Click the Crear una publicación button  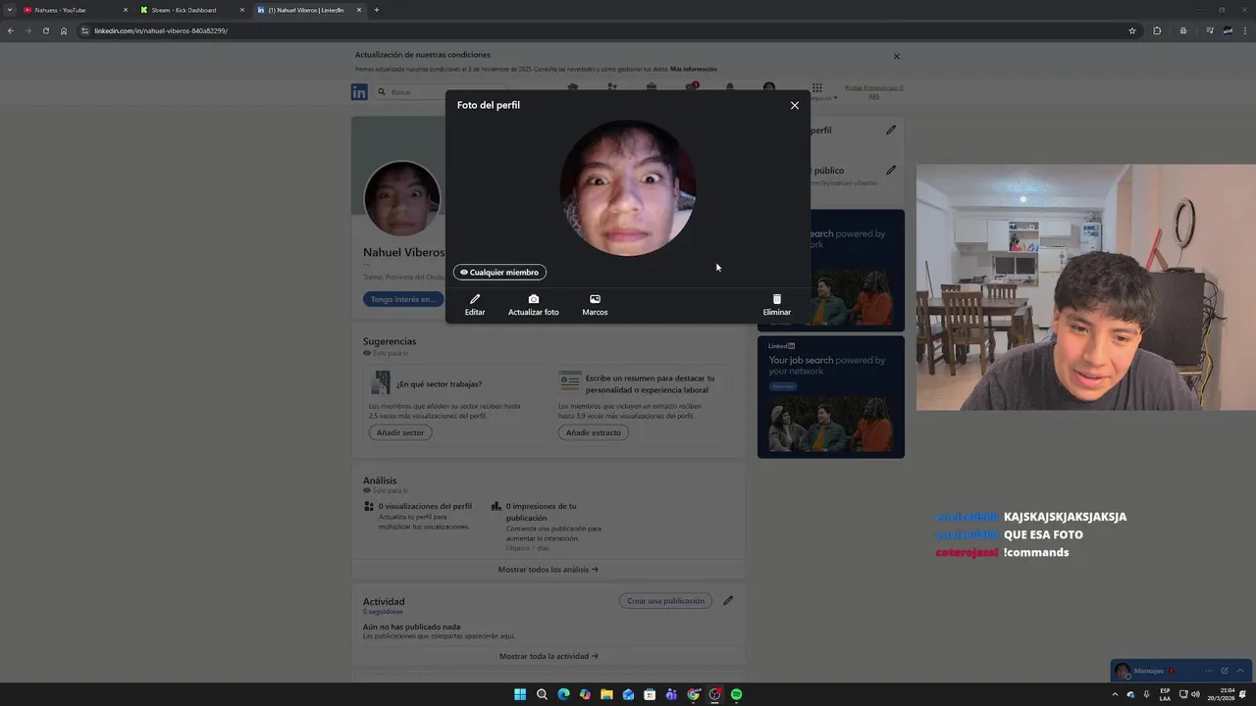665,601
